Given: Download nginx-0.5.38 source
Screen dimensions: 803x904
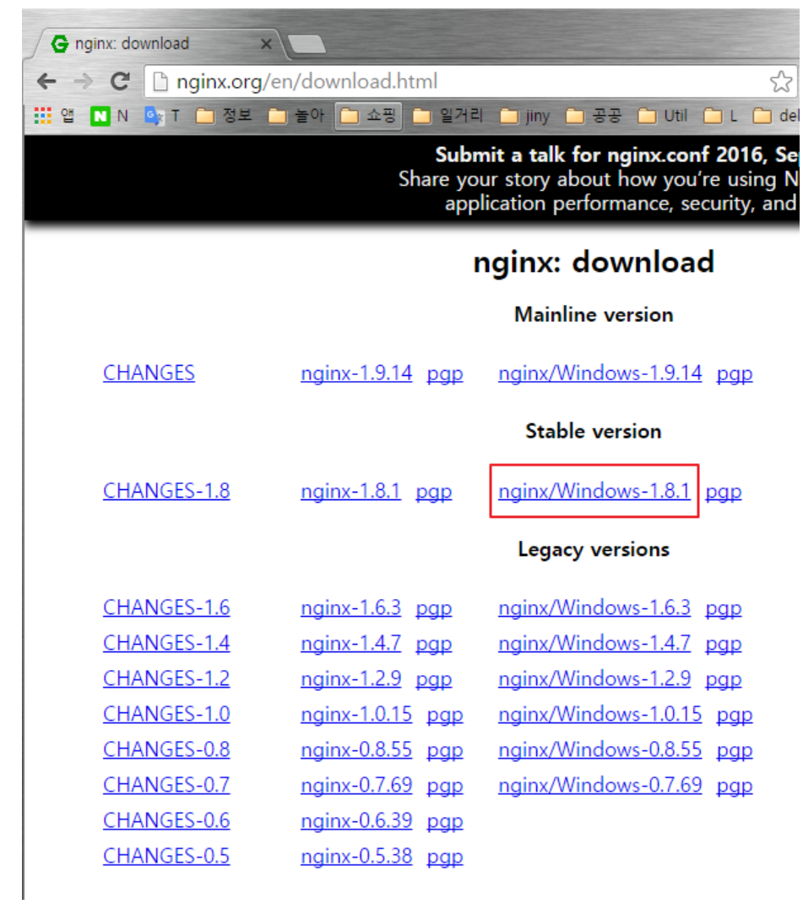Looking at the screenshot, I should (356, 857).
